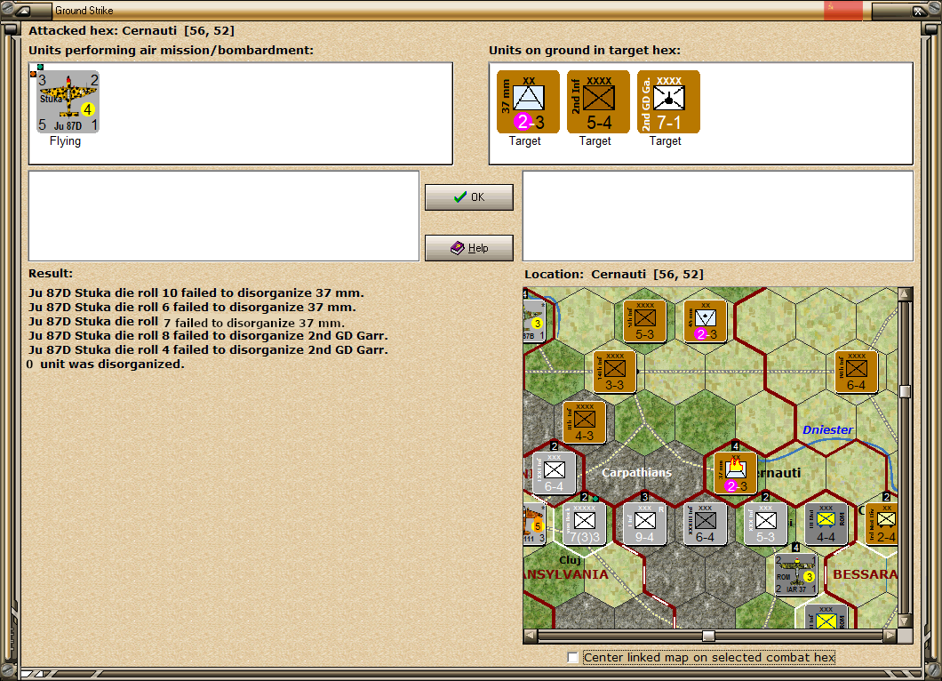Click the map horizontal scrollbar thumb

pyautogui.click(x=709, y=636)
